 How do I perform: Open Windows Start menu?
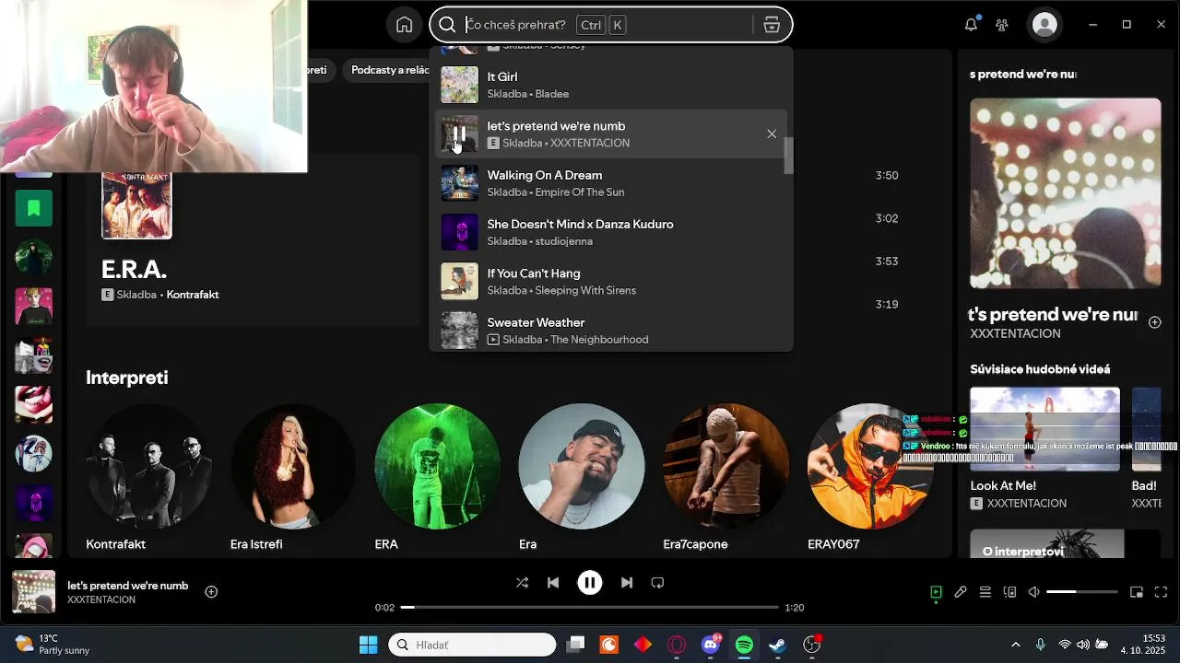point(368,645)
